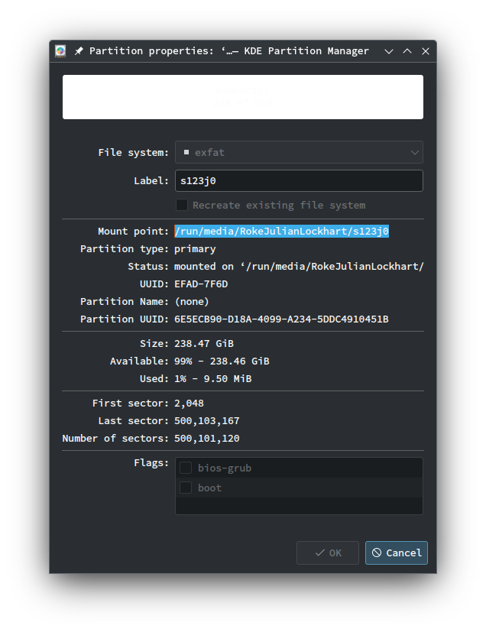
Task: Check the boot flag
Action: [186, 488]
